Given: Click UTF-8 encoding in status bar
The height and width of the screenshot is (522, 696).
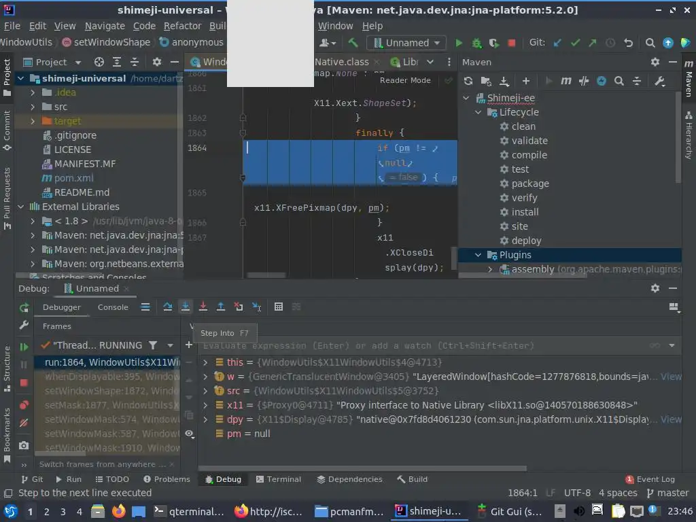Looking at the screenshot, I should (x=577, y=493).
